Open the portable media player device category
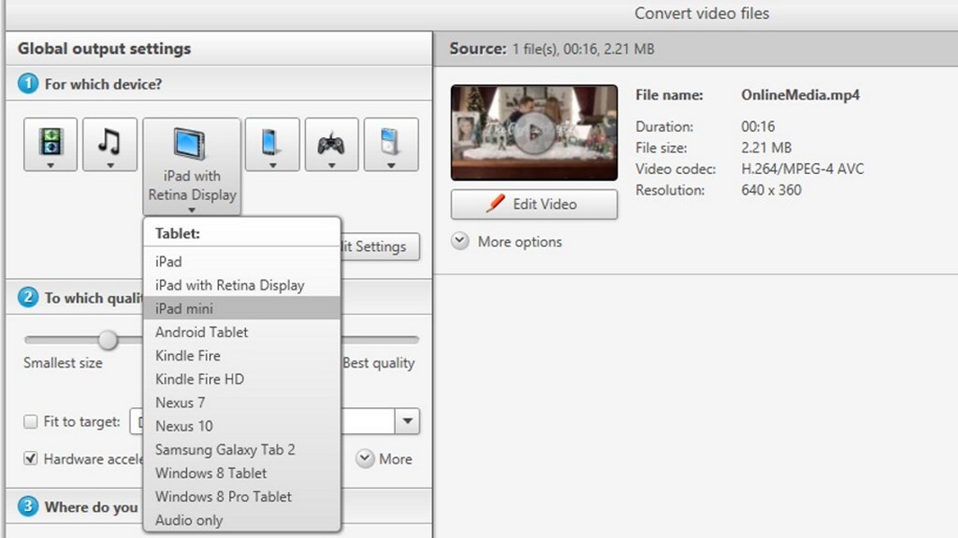This screenshot has width=958, height=538. (x=391, y=144)
